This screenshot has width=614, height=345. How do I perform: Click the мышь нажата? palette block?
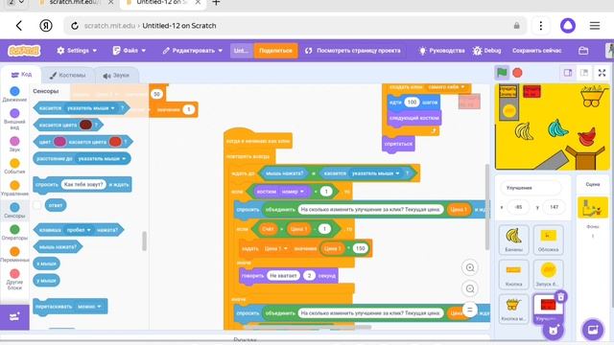(x=58, y=246)
